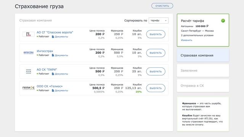This screenshot has width=244, height=137.
Task: Click the Ингосстрах company logo
Action: pyautogui.click(x=29, y=53)
